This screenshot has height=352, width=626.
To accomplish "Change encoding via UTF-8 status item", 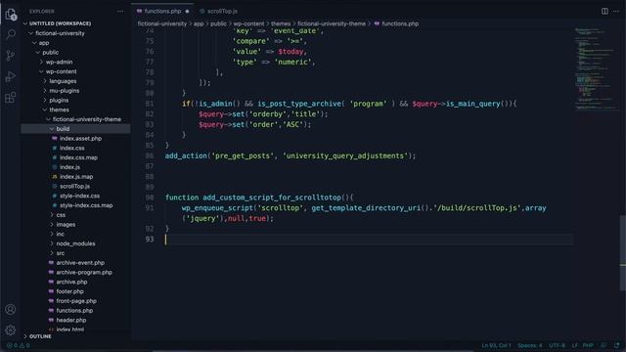I will coord(557,345).
